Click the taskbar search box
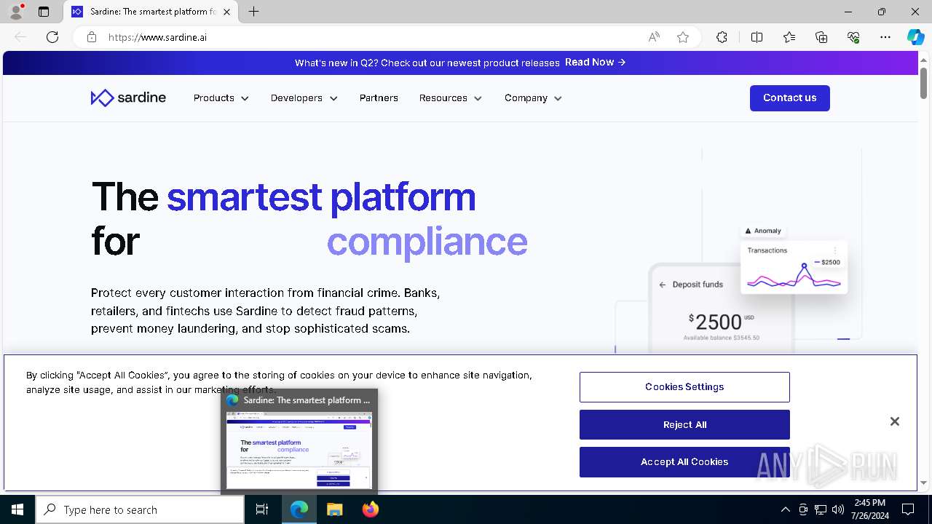This screenshot has height=524, width=932. 140,509
